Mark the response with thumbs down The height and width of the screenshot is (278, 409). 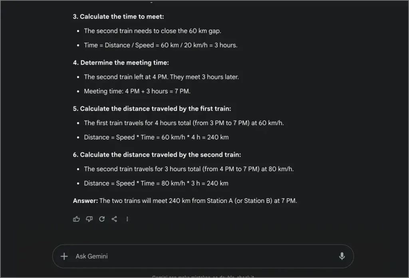(x=89, y=219)
